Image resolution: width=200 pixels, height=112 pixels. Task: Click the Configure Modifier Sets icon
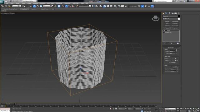click(178, 44)
